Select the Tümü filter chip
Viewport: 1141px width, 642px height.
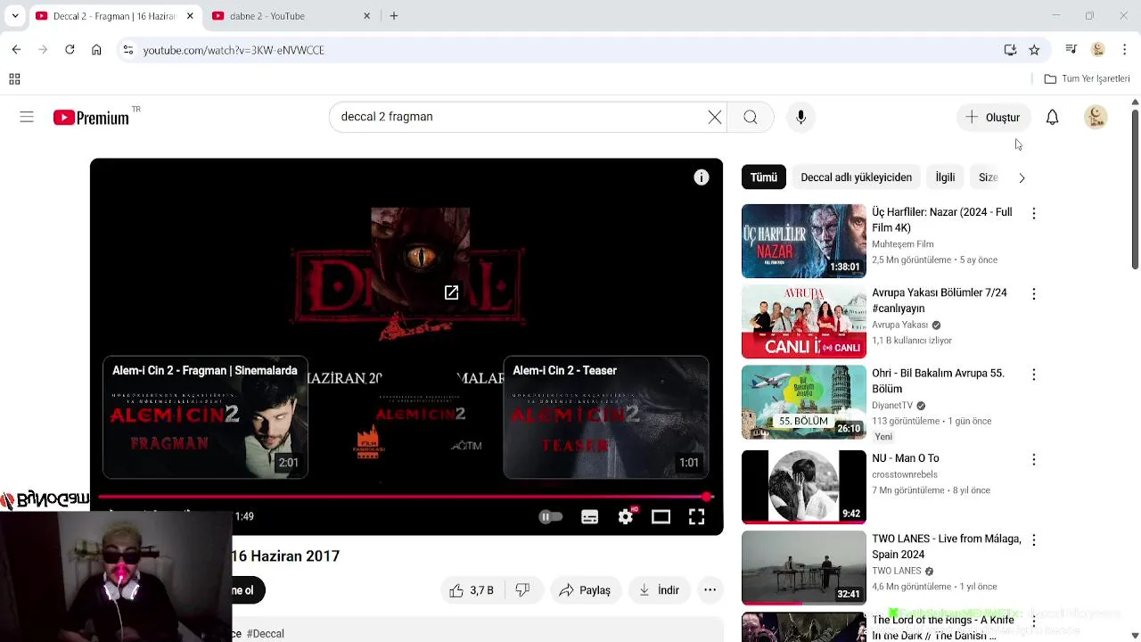[x=763, y=177]
